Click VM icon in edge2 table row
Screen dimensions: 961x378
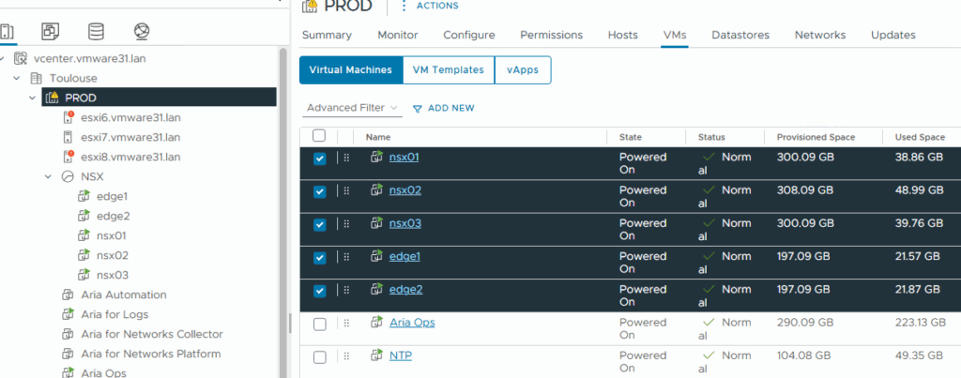click(376, 290)
